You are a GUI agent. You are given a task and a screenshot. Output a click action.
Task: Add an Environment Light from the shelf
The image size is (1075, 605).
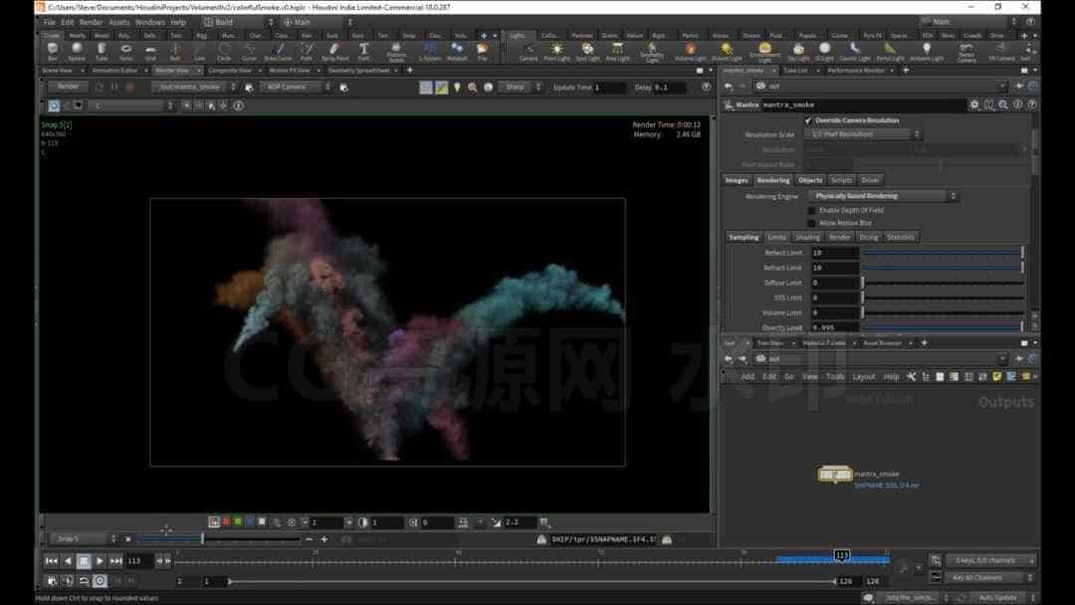[764, 52]
